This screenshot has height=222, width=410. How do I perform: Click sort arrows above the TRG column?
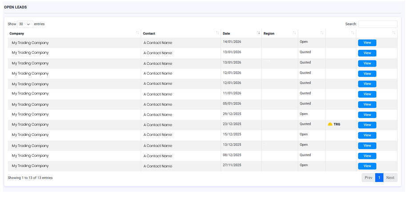[352, 33]
